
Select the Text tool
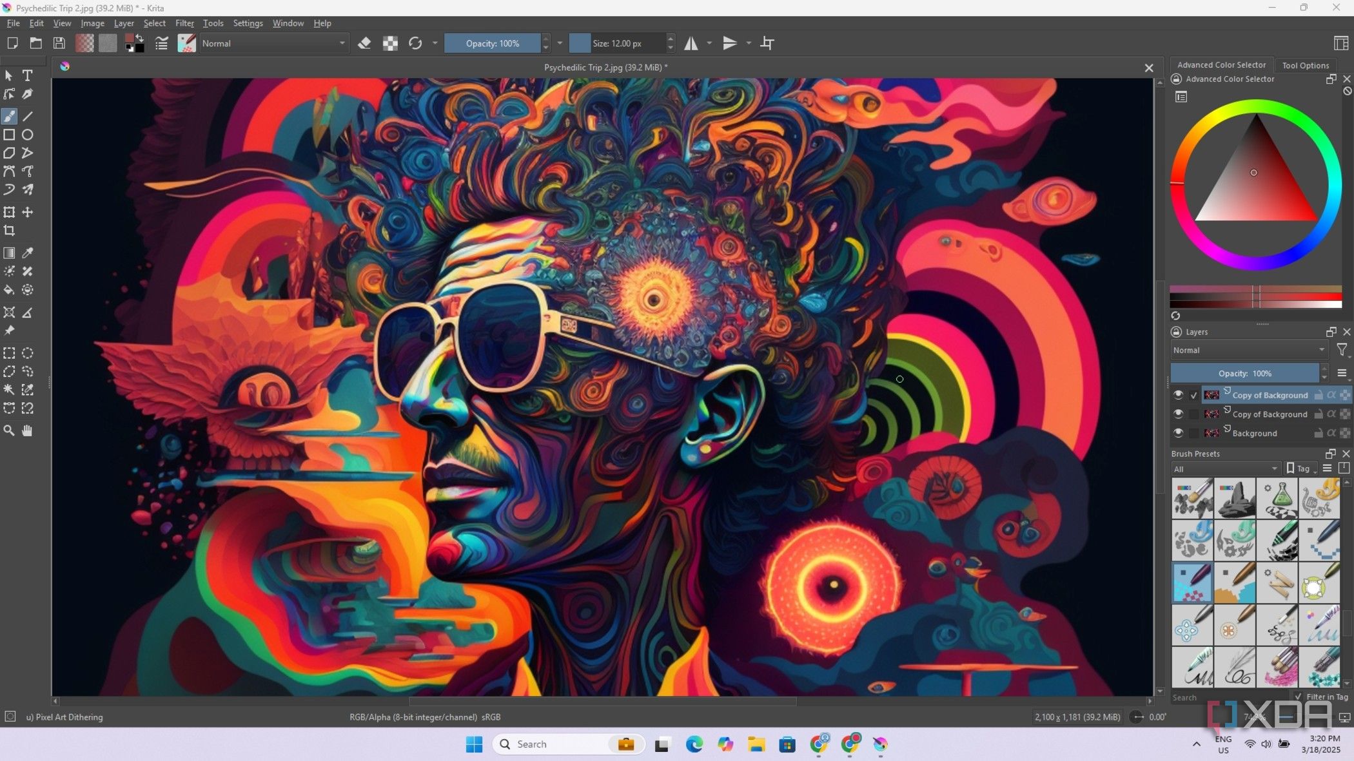click(x=27, y=75)
